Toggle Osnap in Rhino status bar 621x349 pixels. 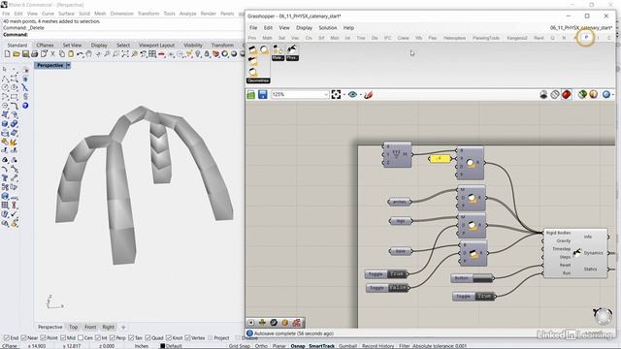pos(298,346)
